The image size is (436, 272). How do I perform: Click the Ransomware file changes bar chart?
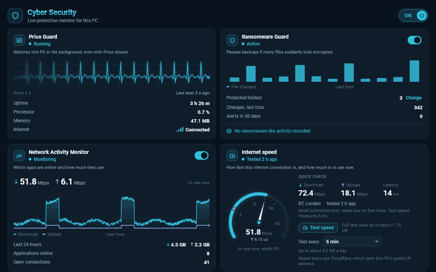tap(324, 71)
